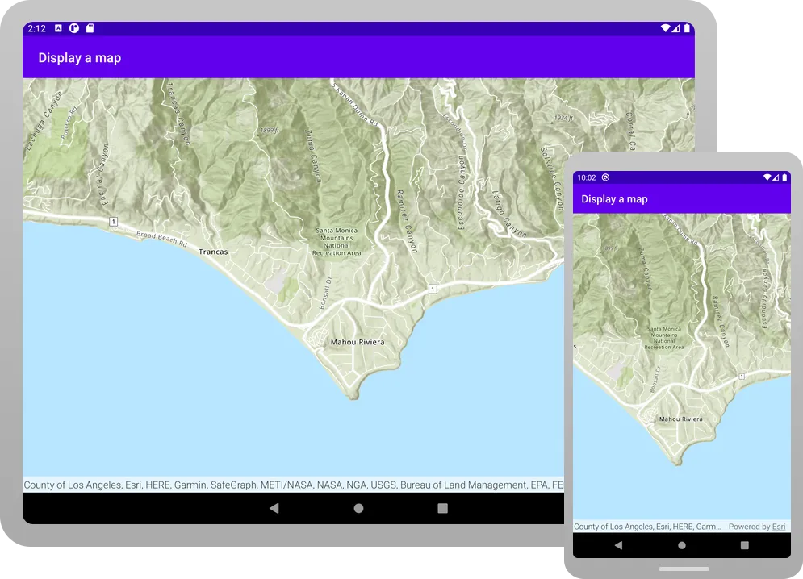Click the '1934 ft' elevation label on the tablet
This screenshot has width=803, height=579.
(x=563, y=119)
